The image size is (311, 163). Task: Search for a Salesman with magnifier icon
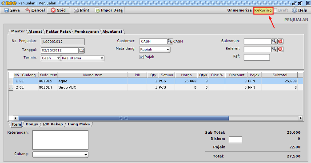274,41
